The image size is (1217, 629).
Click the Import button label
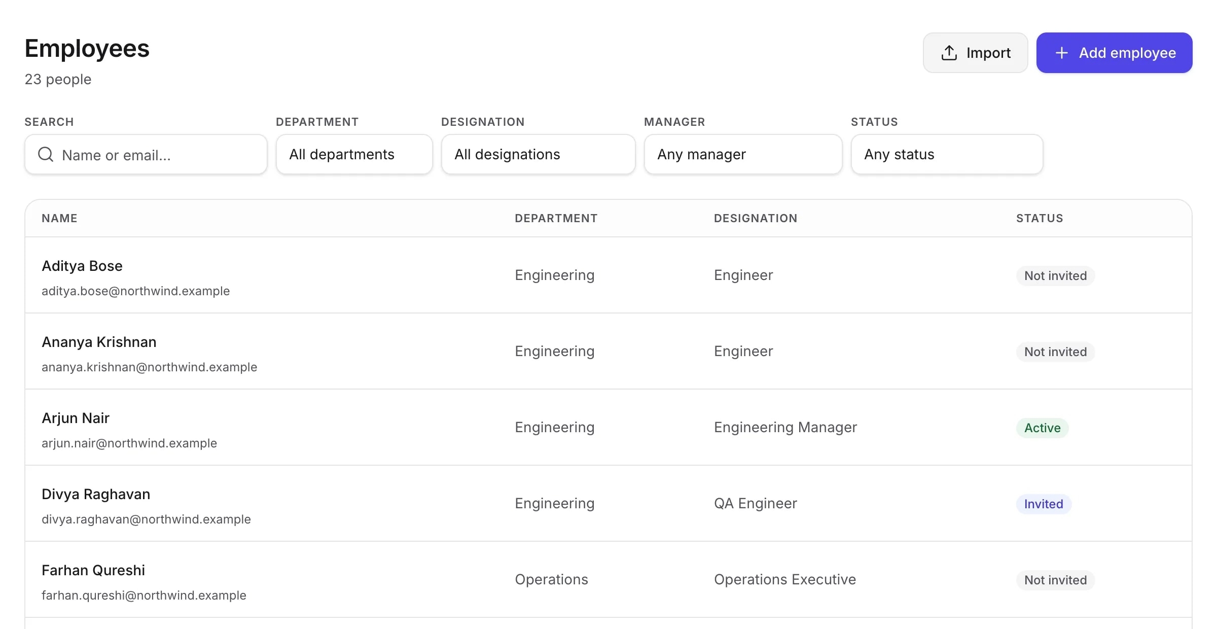988,53
